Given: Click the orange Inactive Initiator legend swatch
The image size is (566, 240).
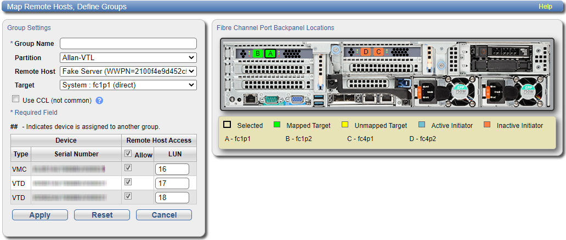Looking at the screenshot, I should click(x=487, y=125).
